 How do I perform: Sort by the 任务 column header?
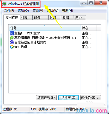click(44, 28)
